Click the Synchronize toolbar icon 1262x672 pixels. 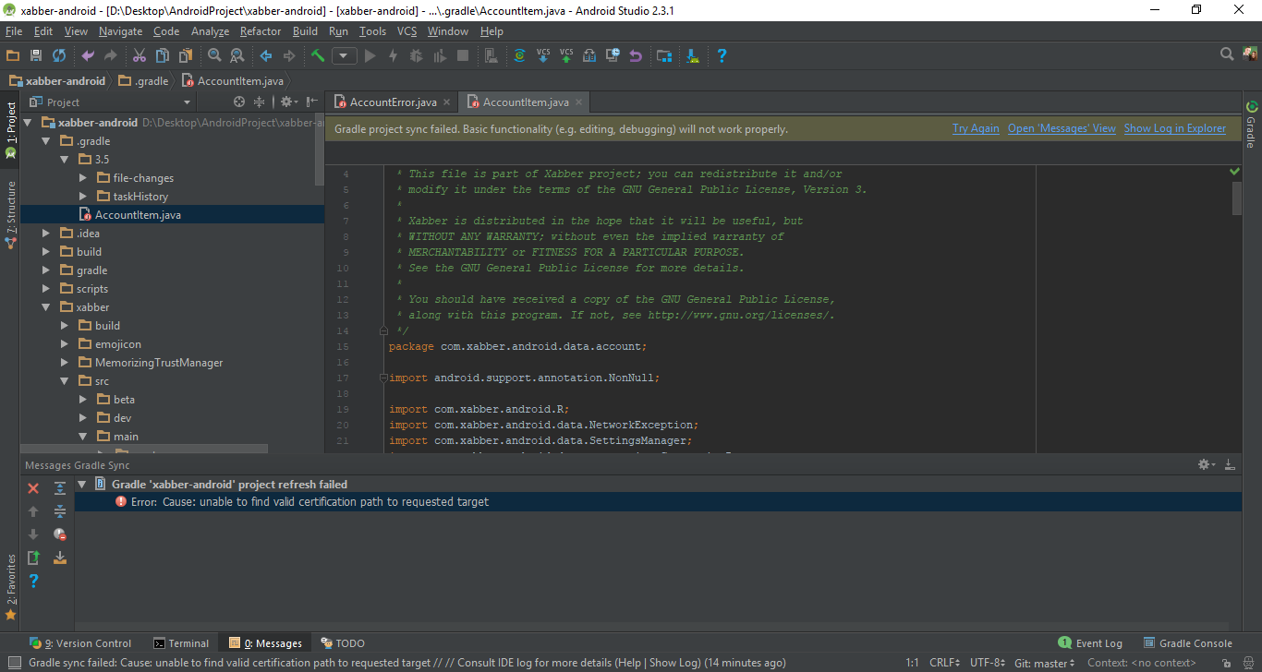[59, 55]
